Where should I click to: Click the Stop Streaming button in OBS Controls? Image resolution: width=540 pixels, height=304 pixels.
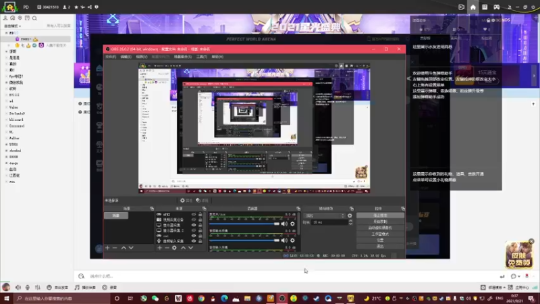(380, 216)
